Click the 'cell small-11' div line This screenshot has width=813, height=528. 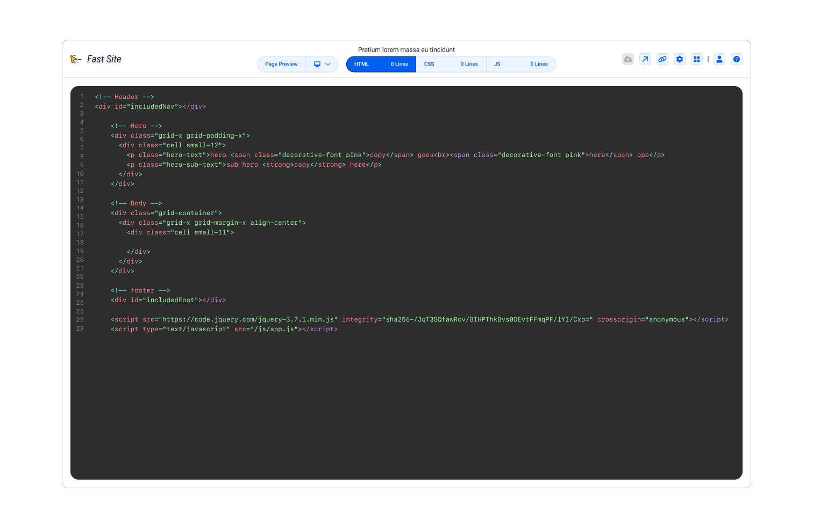coord(181,232)
